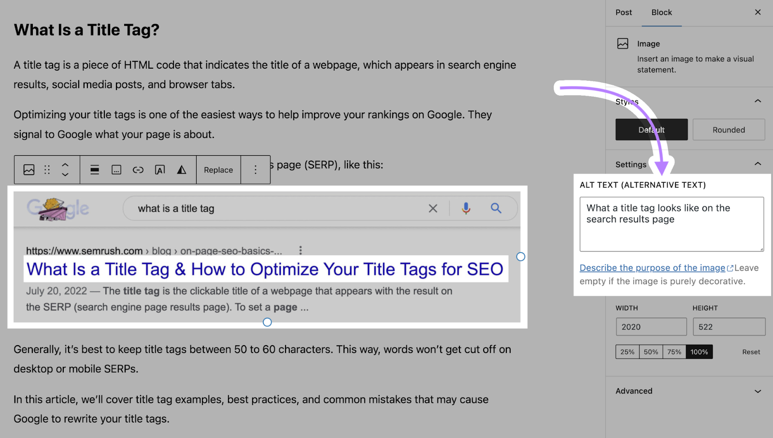Open the block options three-dot menu
773x438 pixels.
256,170
